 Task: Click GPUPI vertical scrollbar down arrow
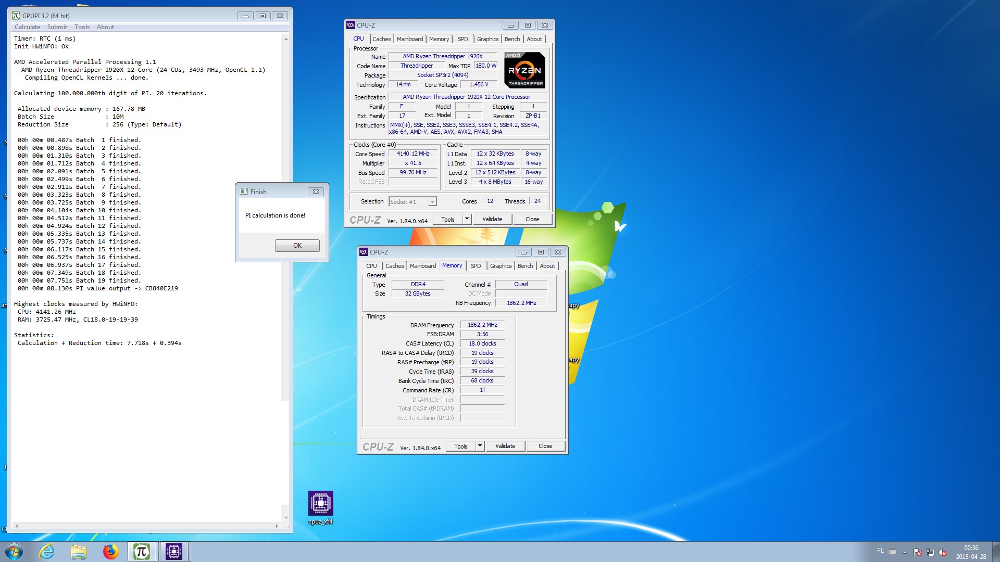(x=285, y=517)
